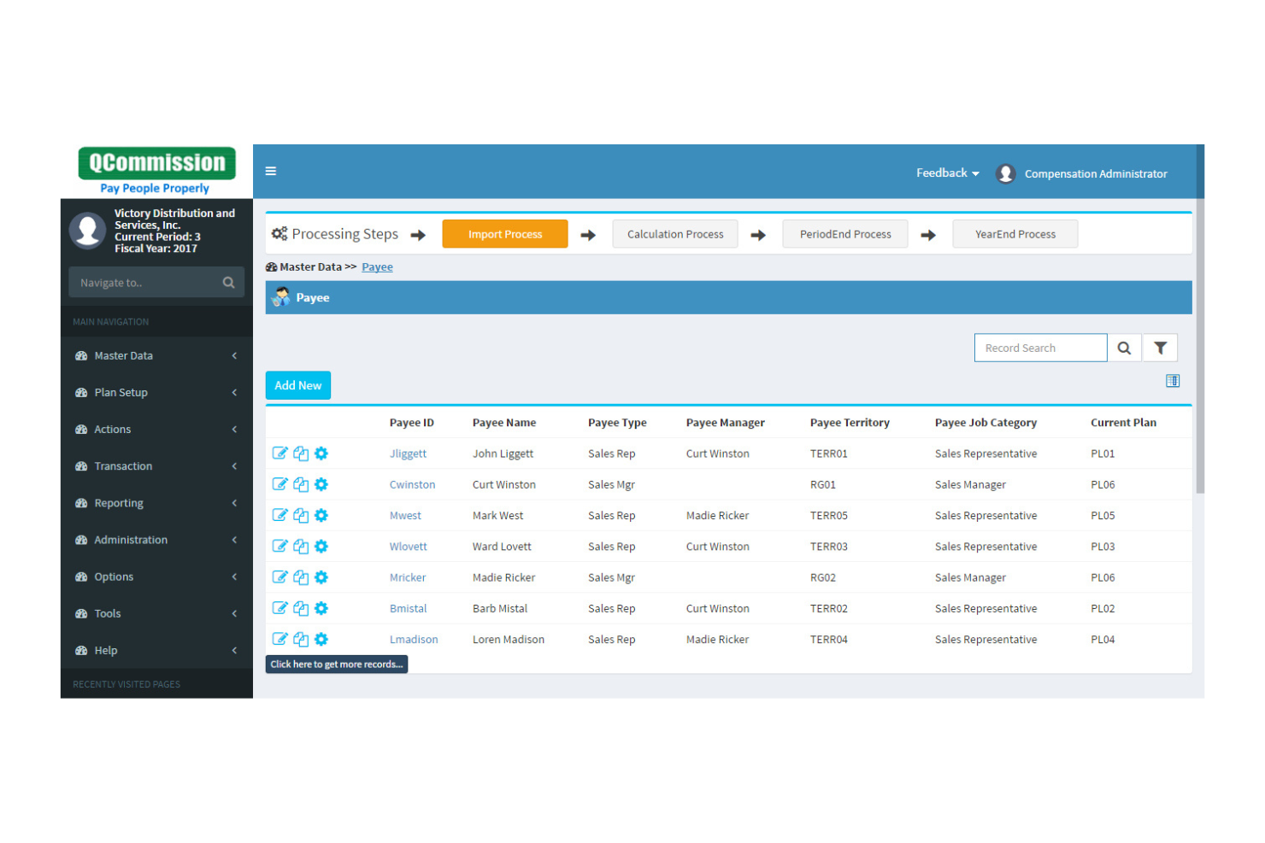Click the sidebar collapse hamburger icon
The height and width of the screenshot is (843, 1265).
(271, 171)
